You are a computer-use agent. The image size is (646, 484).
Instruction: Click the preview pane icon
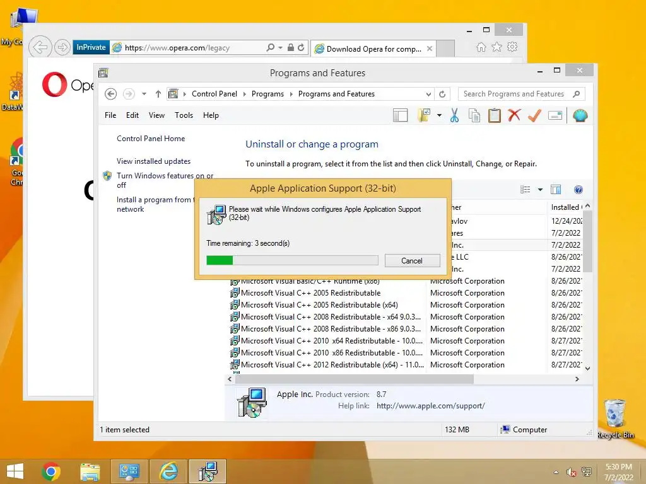556,190
